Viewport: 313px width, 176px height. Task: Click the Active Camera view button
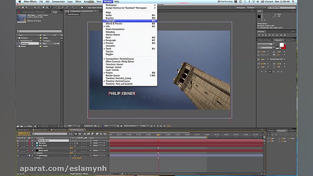[x=130, y=126]
